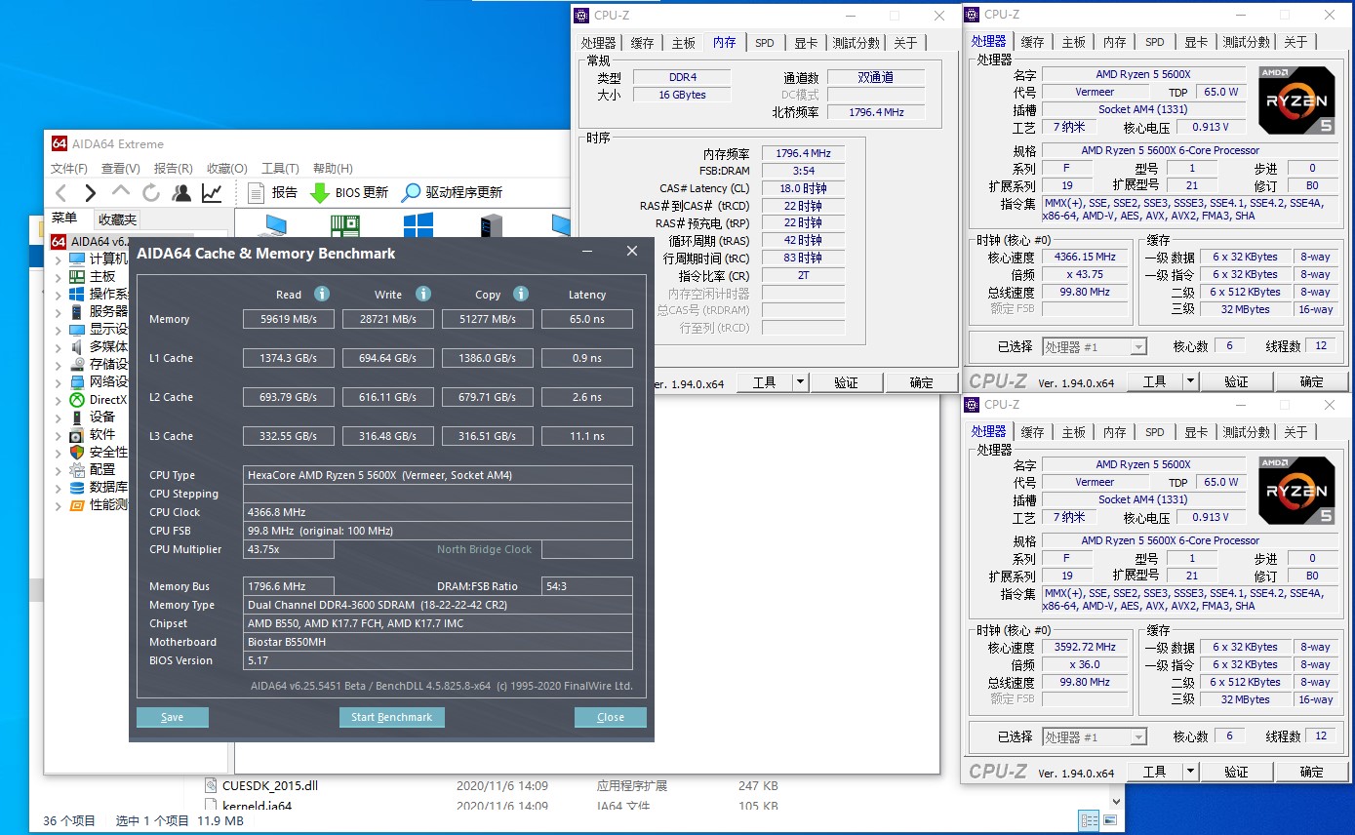1355x835 pixels.
Task: Open 报告 report from AIDA64 toolbar
Action: pyautogui.click(x=272, y=192)
